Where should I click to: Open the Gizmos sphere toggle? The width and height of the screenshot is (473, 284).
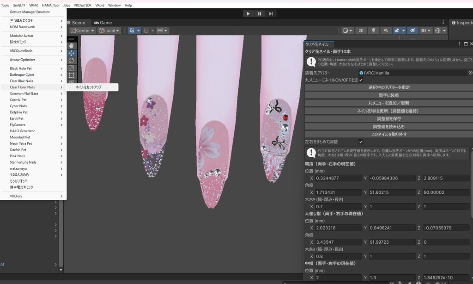[x=438, y=31]
